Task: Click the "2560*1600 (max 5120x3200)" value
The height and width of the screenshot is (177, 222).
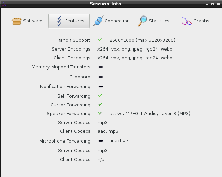Action: coord(142,40)
